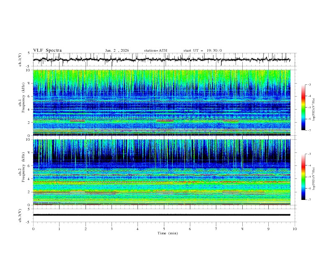Screen dimensions: 332x257
Task: Click the "8" frequency tick of ch.1 spectrogram
Action: [x=30, y=83]
